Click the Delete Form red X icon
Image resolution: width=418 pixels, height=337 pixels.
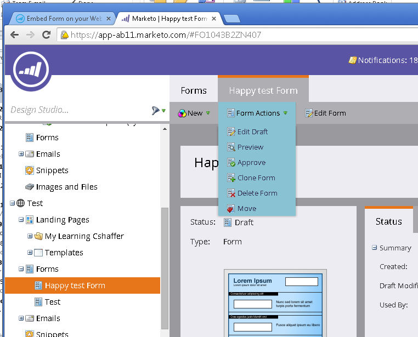(231, 193)
